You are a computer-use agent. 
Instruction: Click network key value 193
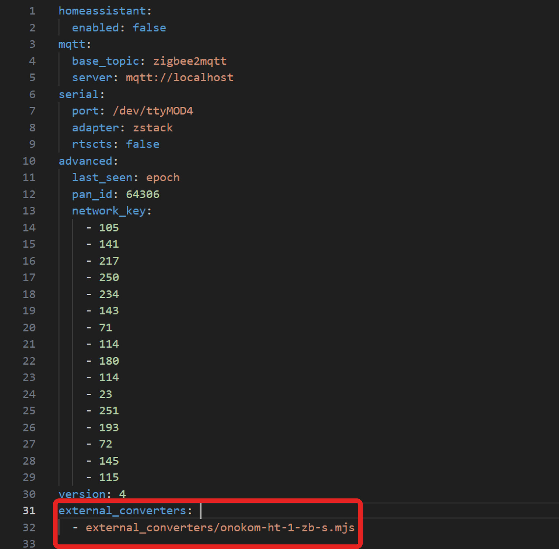pyautogui.click(x=109, y=427)
